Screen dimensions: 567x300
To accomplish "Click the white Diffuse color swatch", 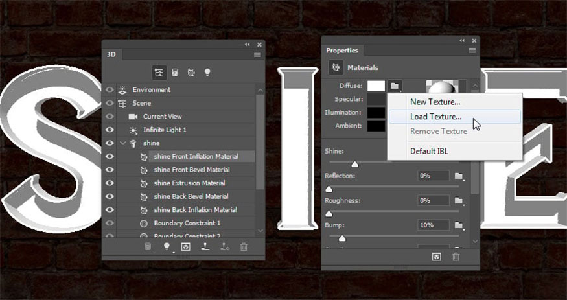I will 376,86.
